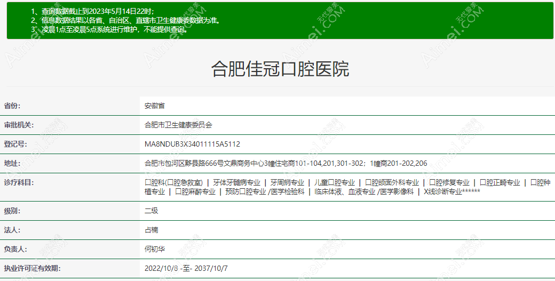Click notice line about 卫生健康委数据为准

[x=126, y=20]
